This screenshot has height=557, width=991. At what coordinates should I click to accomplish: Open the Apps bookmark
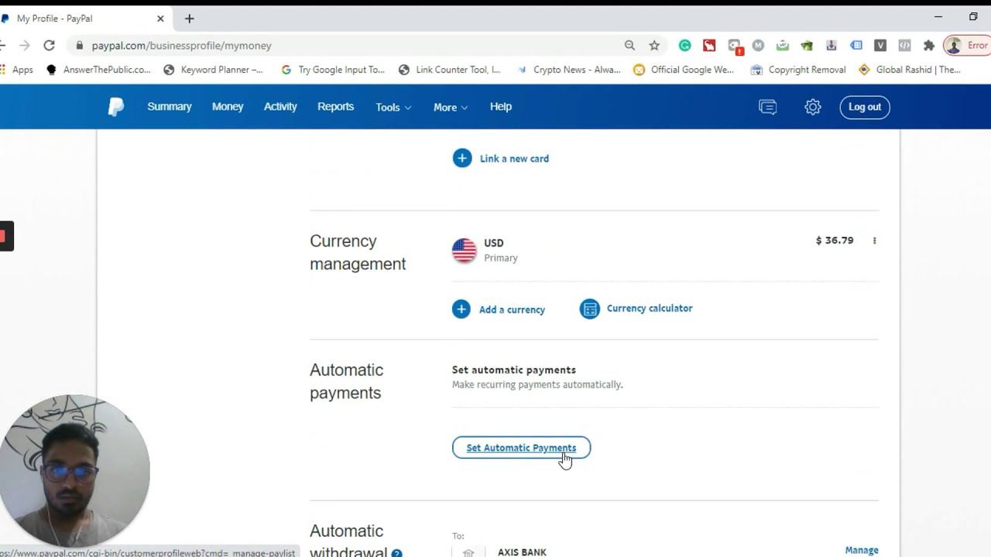(17, 70)
